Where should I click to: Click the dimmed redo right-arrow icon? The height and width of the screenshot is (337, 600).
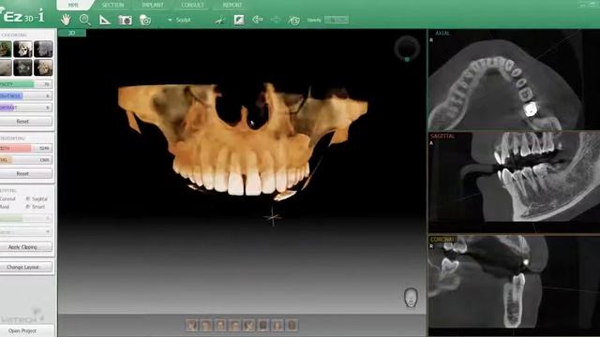[276, 20]
